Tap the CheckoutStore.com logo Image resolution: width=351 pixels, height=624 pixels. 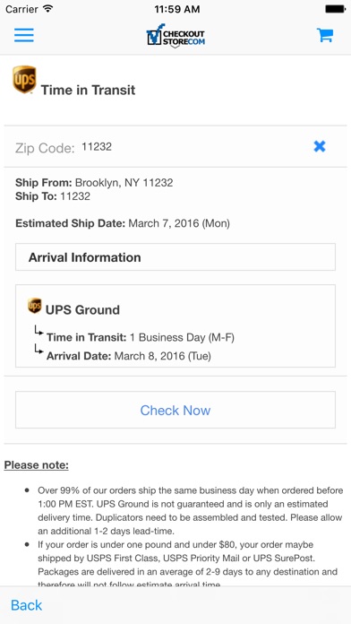coord(175,36)
